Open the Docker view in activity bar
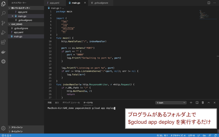The width and height of the screenshot is (219, 137). point(3,52)
